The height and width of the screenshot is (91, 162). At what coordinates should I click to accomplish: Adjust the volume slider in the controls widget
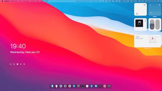click(152, 25)
